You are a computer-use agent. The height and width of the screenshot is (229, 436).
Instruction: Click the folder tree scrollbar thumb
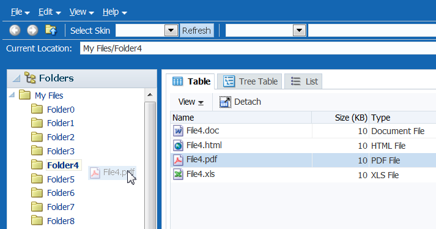pos(150,165)
